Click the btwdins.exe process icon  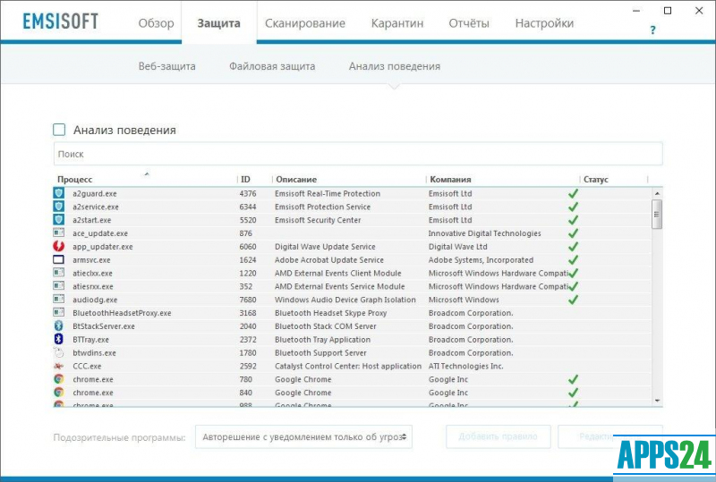click(x=59, y=352)
